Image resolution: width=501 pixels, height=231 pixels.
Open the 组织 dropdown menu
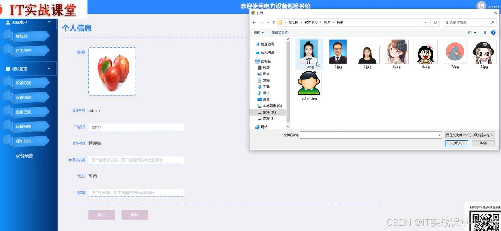[259, 33]
